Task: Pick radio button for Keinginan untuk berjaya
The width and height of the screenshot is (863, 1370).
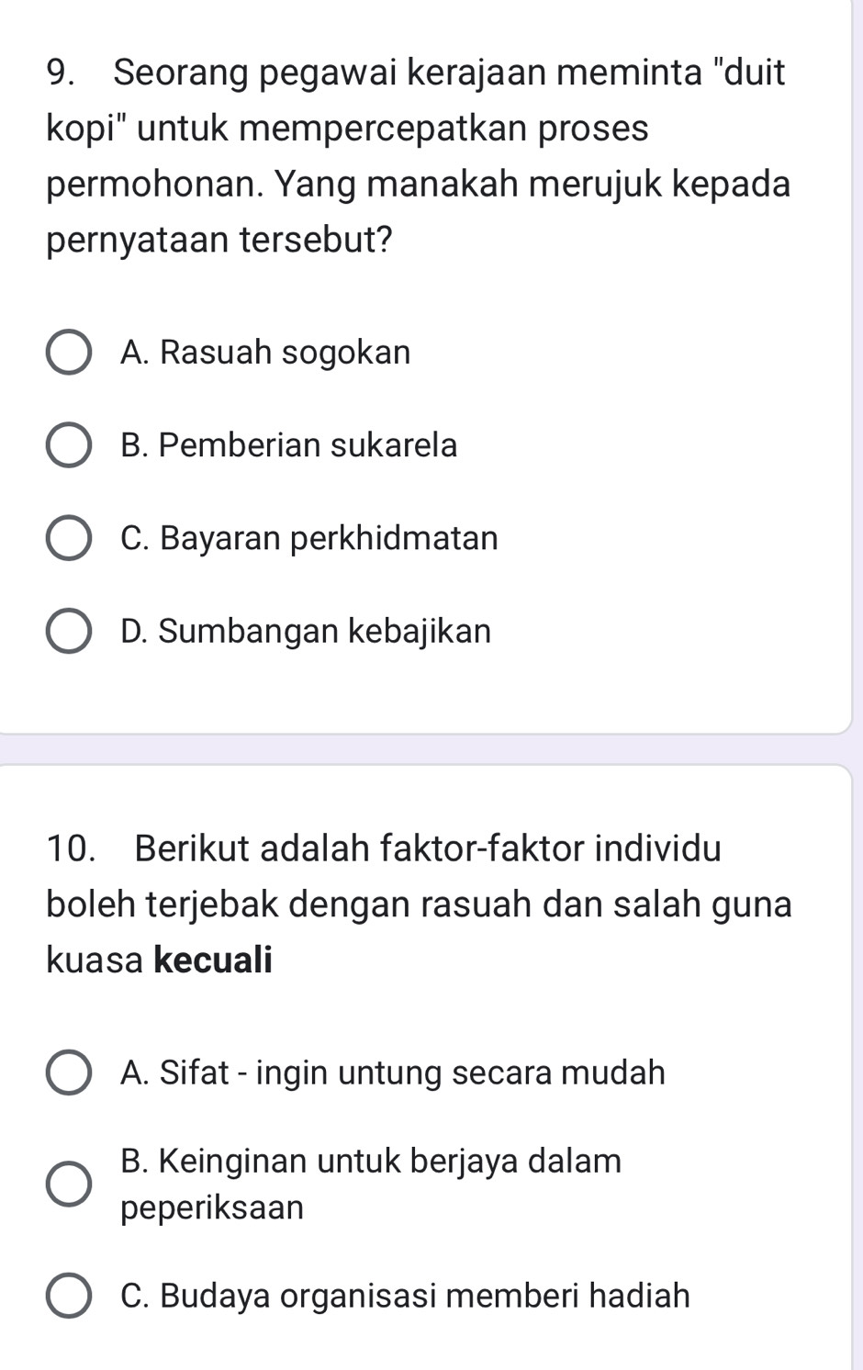Action: [68, 1184]
